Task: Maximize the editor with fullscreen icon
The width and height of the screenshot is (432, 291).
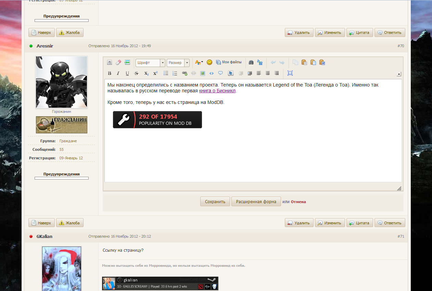Action: click(x=290, y=73)
